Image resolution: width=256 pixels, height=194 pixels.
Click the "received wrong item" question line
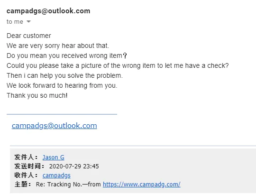67,55
